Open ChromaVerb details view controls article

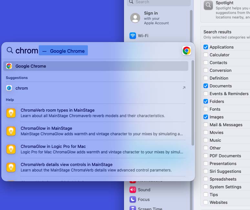(96, 167)
